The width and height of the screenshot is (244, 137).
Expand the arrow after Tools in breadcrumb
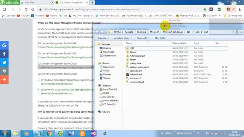(201, 32)
